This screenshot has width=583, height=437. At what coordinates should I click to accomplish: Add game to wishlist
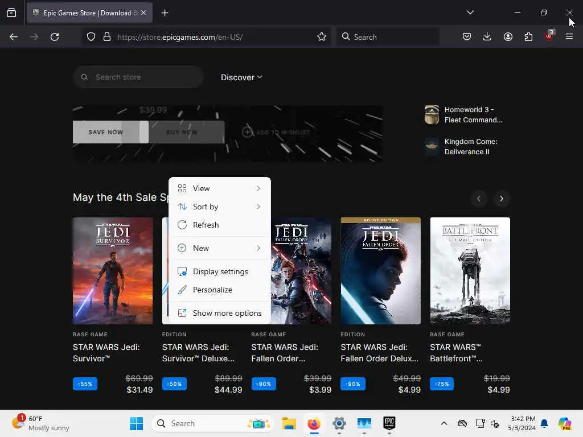(276, 132)
